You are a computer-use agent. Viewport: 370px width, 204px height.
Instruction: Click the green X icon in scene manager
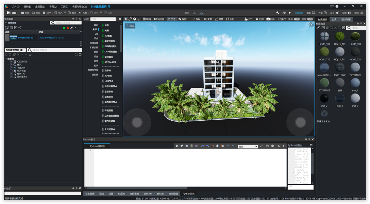[x=64, y=28]
